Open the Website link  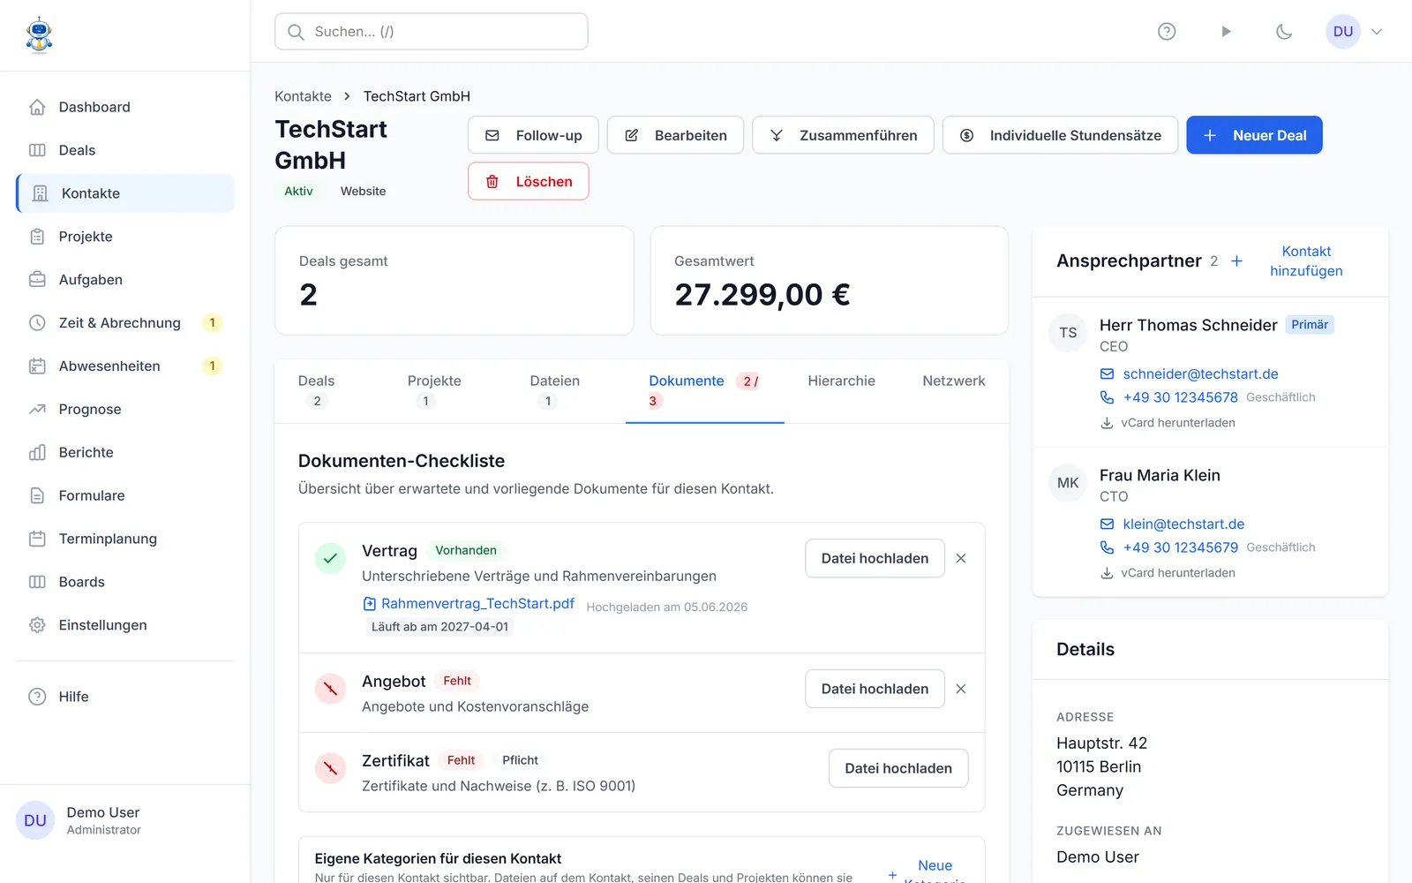(x=363, y=192)
